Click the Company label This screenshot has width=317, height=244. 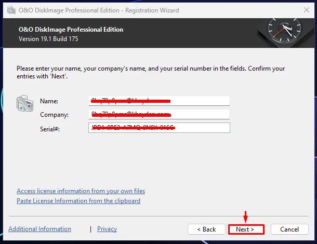point(54,115)
